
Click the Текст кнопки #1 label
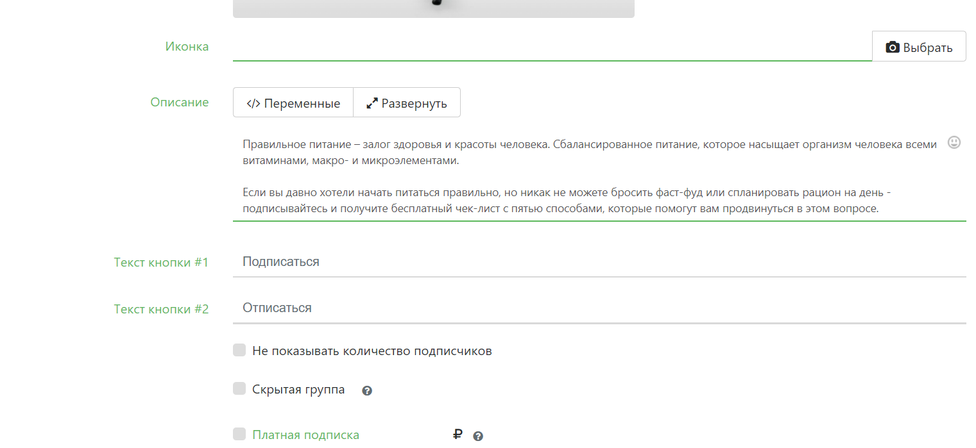coord(161,262)
